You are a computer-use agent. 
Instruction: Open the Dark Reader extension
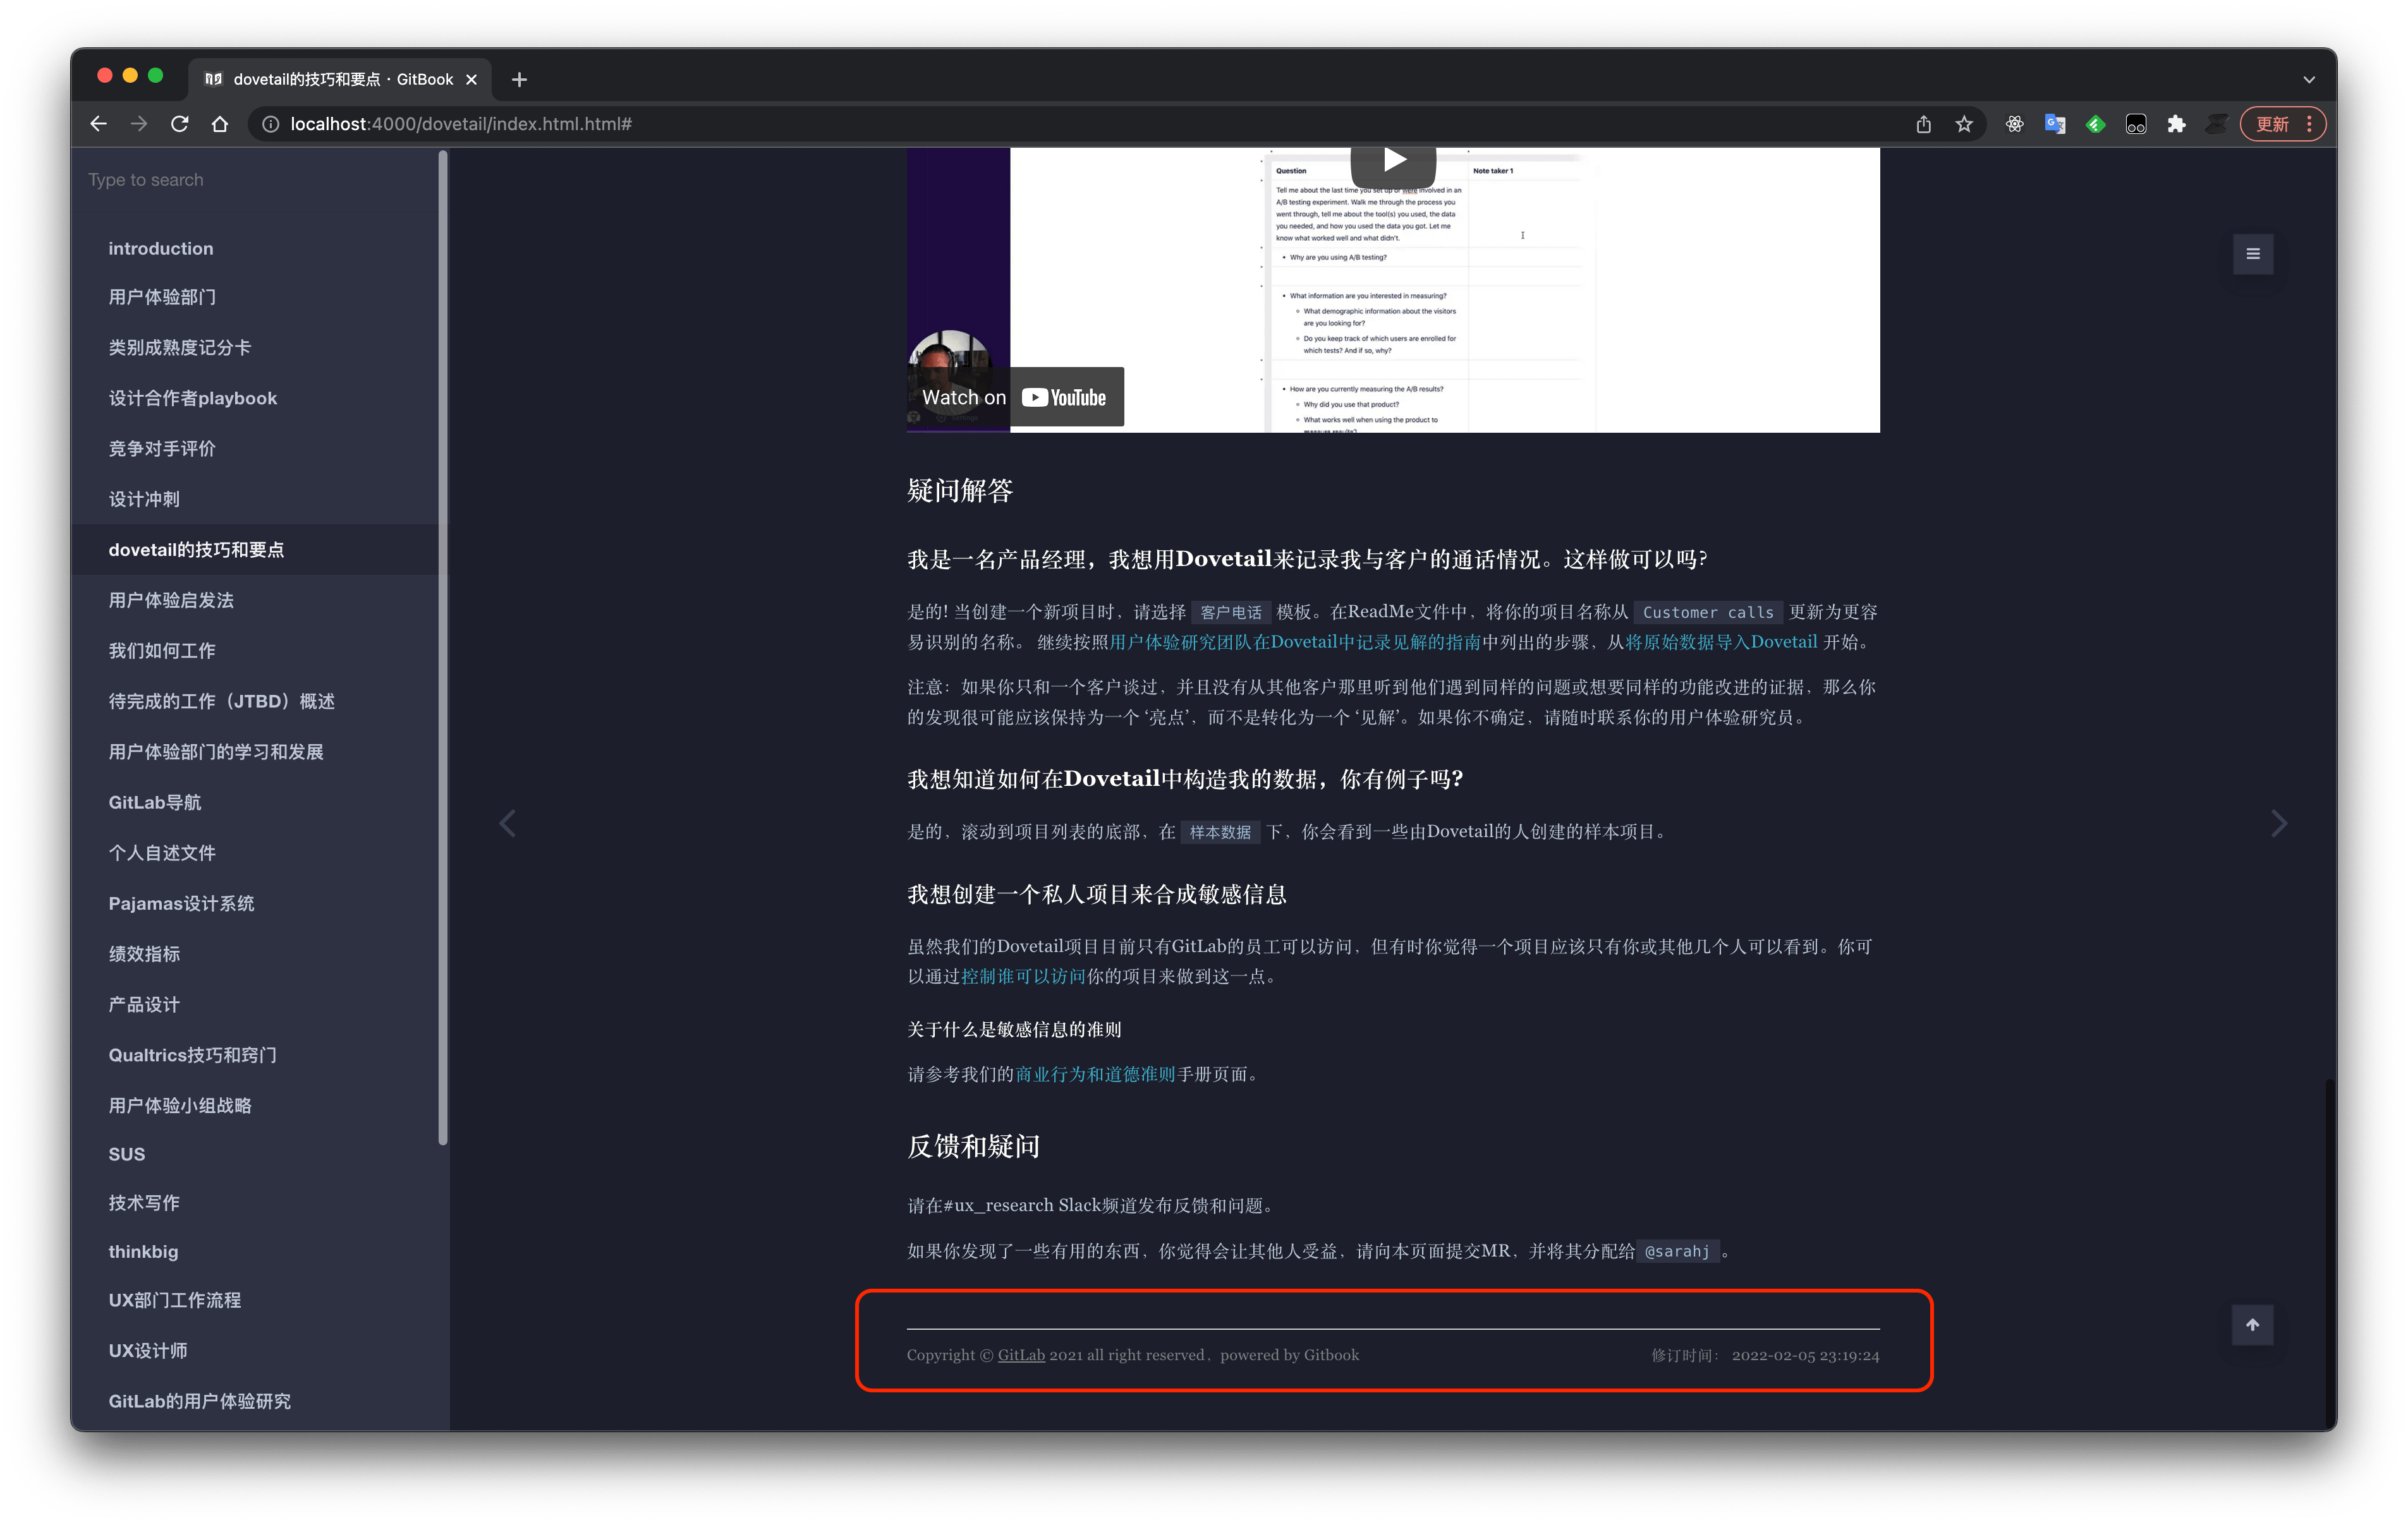pos(2136,124)
